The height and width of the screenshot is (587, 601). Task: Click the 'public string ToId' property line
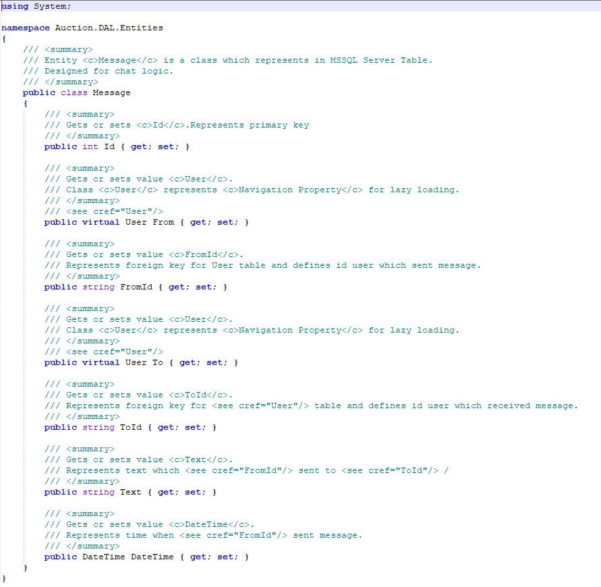[x=130, y=427]
